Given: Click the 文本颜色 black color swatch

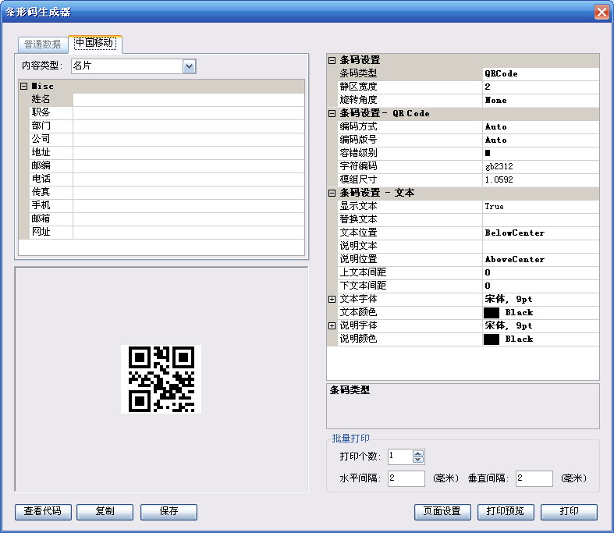Looking at the screenshot, I should [491, 312].
